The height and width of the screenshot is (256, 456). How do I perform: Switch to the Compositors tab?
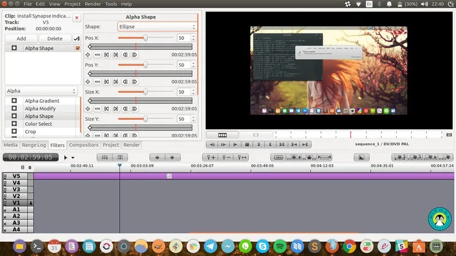click(x=84, y=145)
